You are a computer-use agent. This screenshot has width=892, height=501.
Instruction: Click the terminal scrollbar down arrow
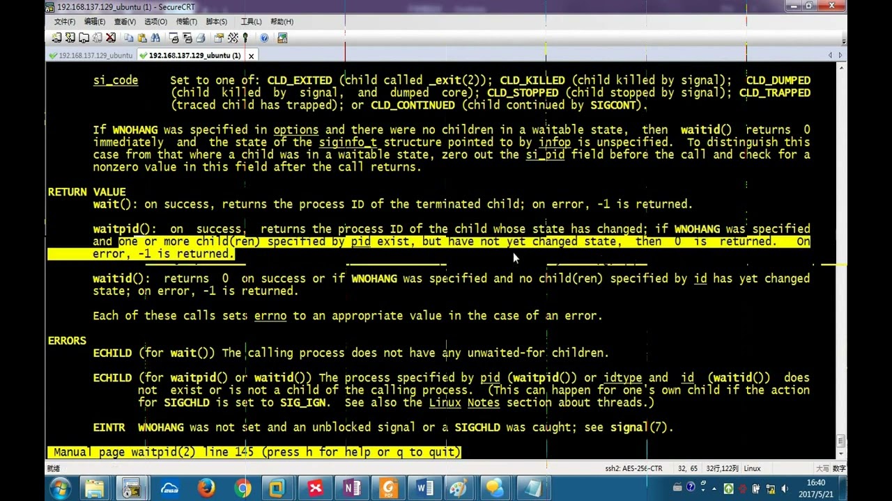pyautogui.click(x=840, y=454)
